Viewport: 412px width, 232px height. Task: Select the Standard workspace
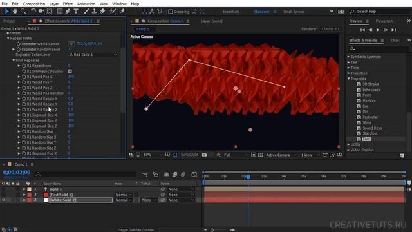tap(261, 12)
